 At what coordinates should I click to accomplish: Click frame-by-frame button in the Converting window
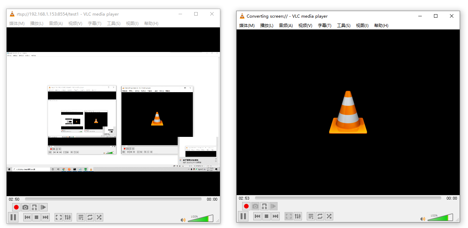[x=273, y=206]
